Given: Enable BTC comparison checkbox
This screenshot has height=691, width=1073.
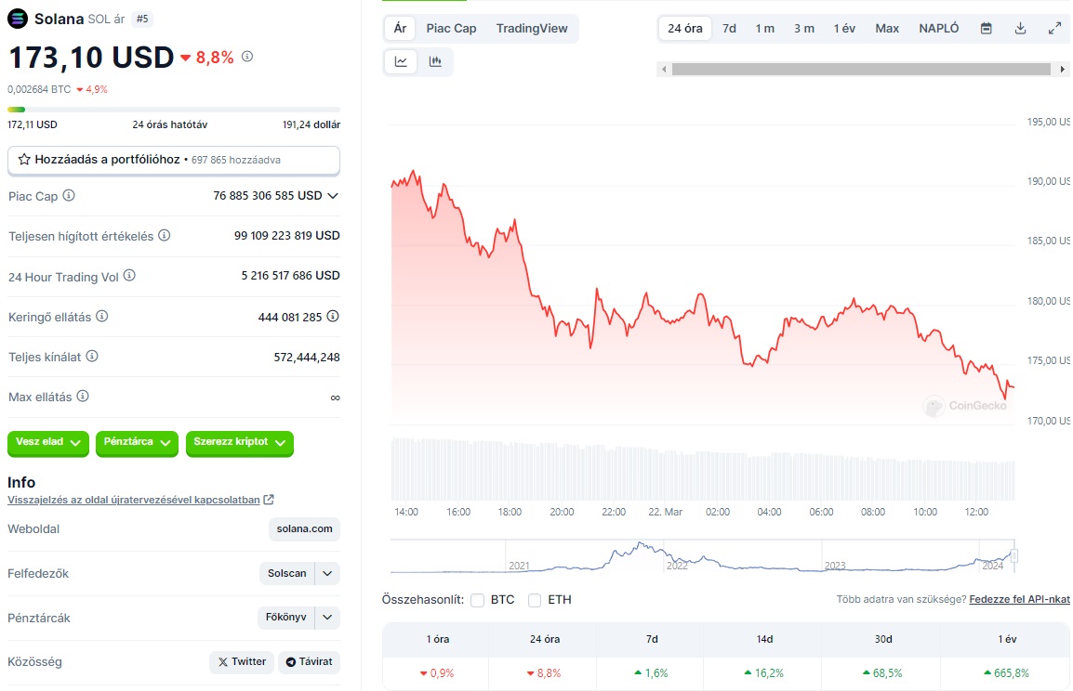Looking at the screenshot, I should 478,600.
